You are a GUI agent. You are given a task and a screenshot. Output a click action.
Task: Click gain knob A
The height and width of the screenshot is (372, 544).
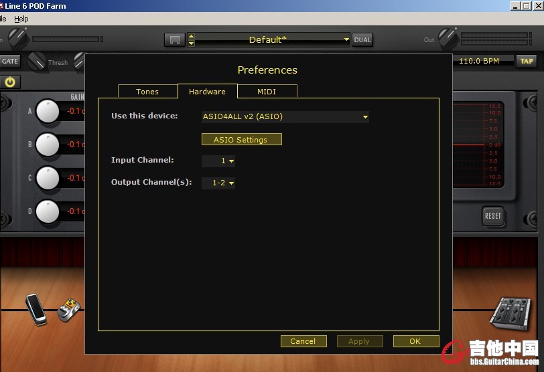pyautogui.click(x=48, y=111)
